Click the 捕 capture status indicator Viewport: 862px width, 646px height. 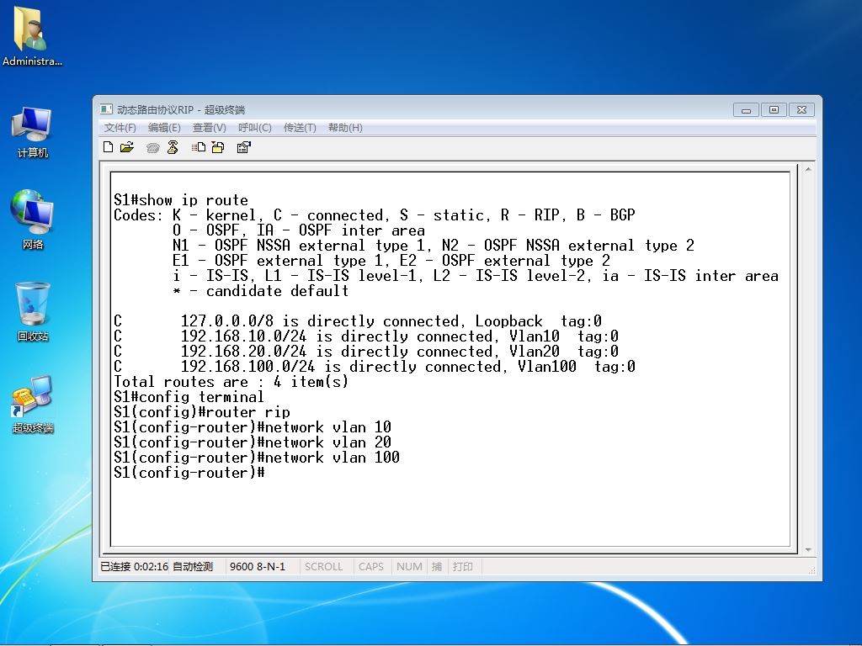coord(437,566)
